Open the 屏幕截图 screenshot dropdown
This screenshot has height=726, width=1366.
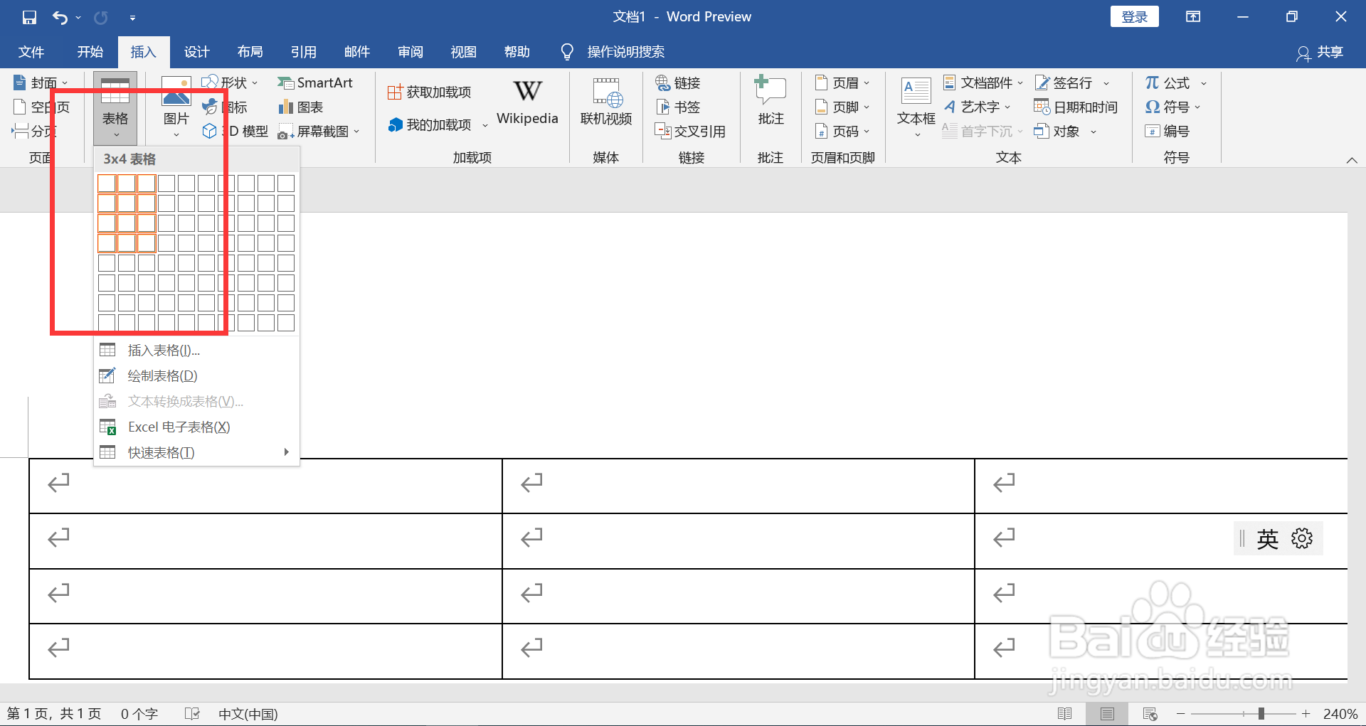(x=319, y=132)
